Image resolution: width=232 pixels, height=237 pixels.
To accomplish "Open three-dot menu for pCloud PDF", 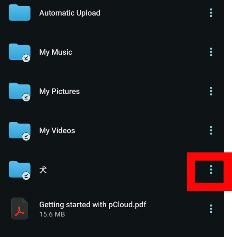I will [x=211, y=209].
